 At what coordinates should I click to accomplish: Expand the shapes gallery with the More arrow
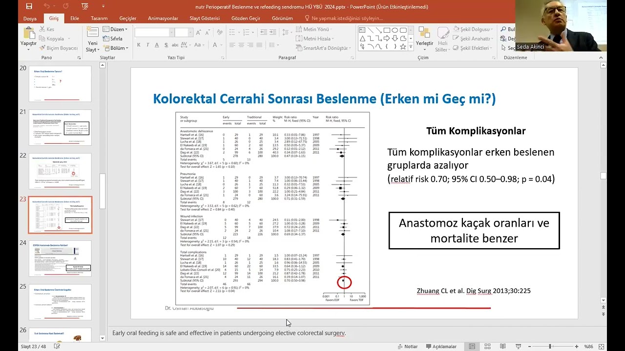411,47
